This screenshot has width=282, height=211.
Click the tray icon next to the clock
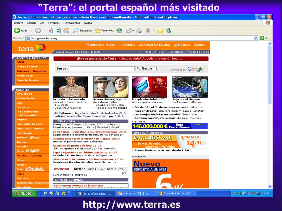click(x=258, y=193)
